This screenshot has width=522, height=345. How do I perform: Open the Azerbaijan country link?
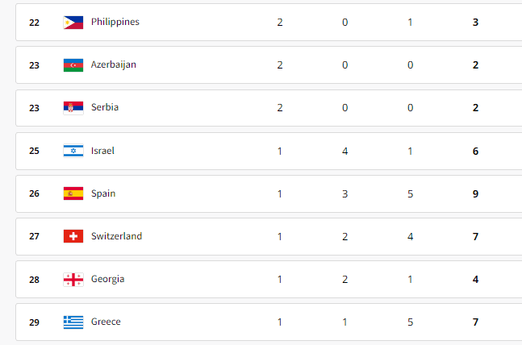click(x=114, y=64)
